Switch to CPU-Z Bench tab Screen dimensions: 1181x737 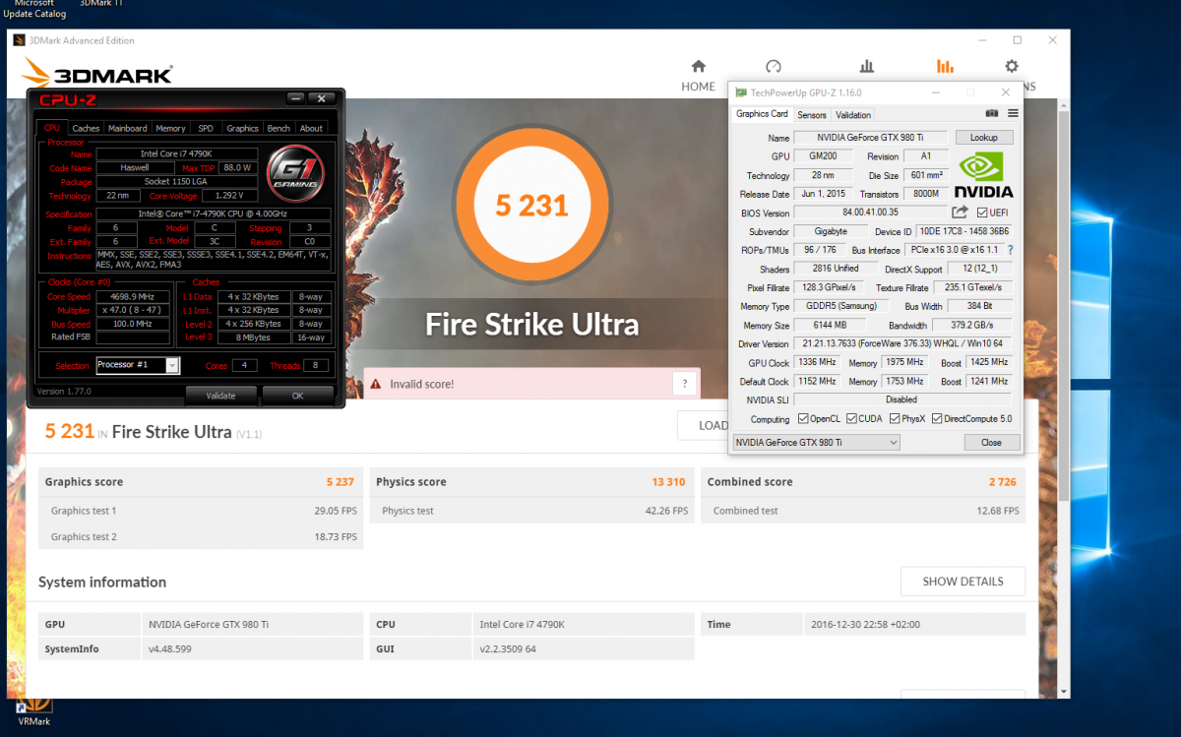click(279, 128)
